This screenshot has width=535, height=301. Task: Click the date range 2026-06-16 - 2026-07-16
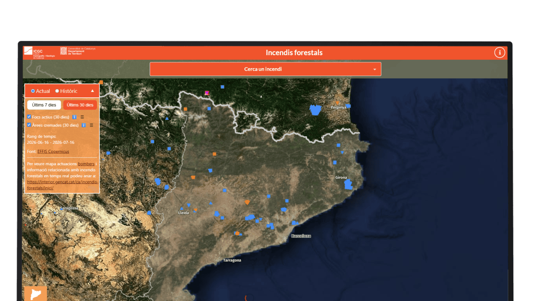(x=51, y=142)
